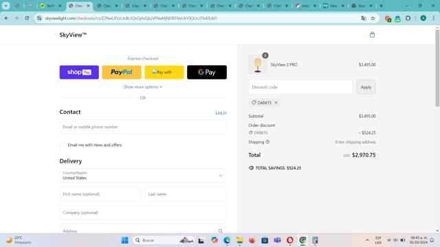Click the ESP LAA language indicator
This screenshot has height=247, width=440.
coord(378,240)
